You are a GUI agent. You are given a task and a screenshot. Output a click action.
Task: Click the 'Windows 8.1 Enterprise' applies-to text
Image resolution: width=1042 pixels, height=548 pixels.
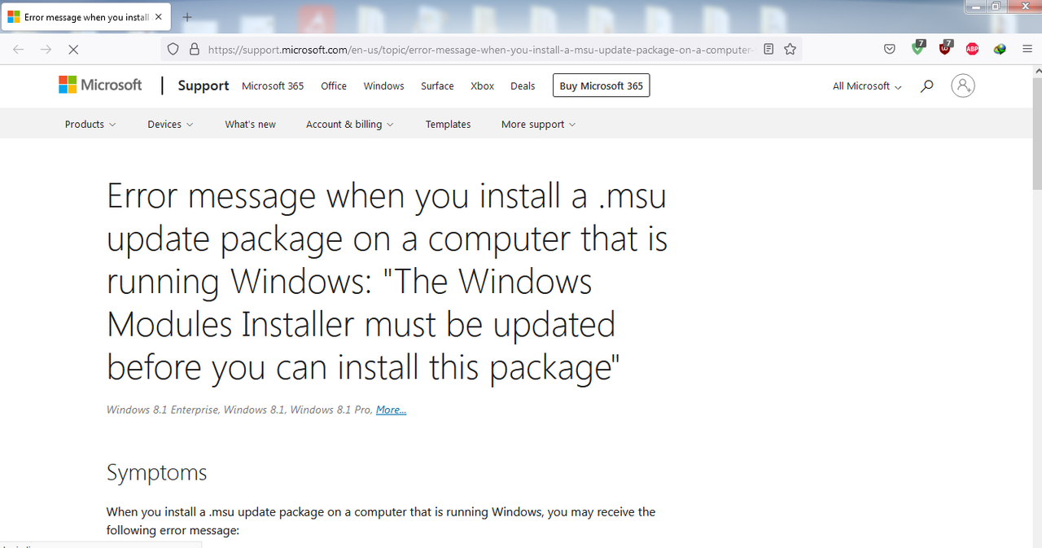click(x=163, y=410)
